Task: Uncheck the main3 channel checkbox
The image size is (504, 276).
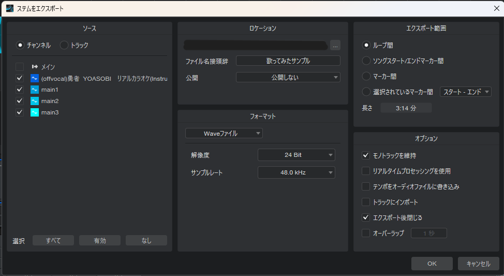Action: 20,112
